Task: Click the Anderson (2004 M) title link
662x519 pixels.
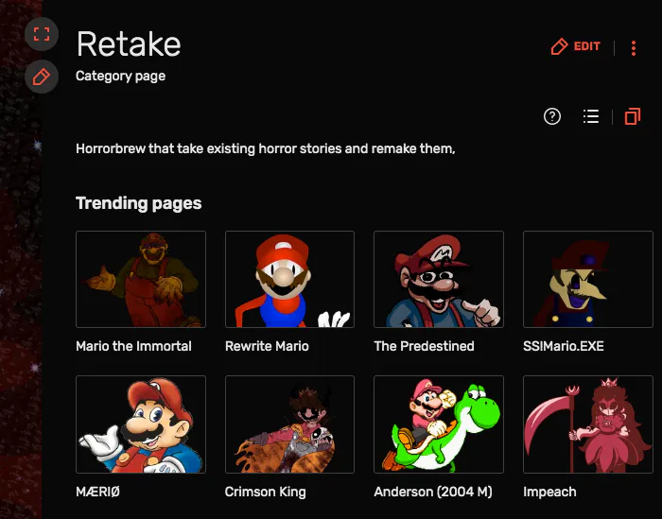Action: [433, 492]
